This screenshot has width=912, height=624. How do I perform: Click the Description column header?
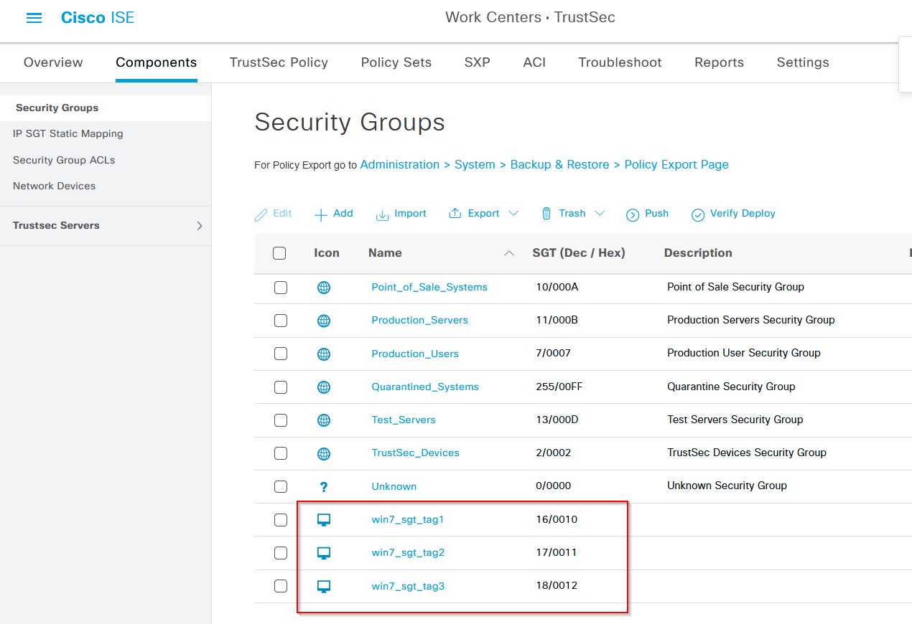(x=698, y=252)
